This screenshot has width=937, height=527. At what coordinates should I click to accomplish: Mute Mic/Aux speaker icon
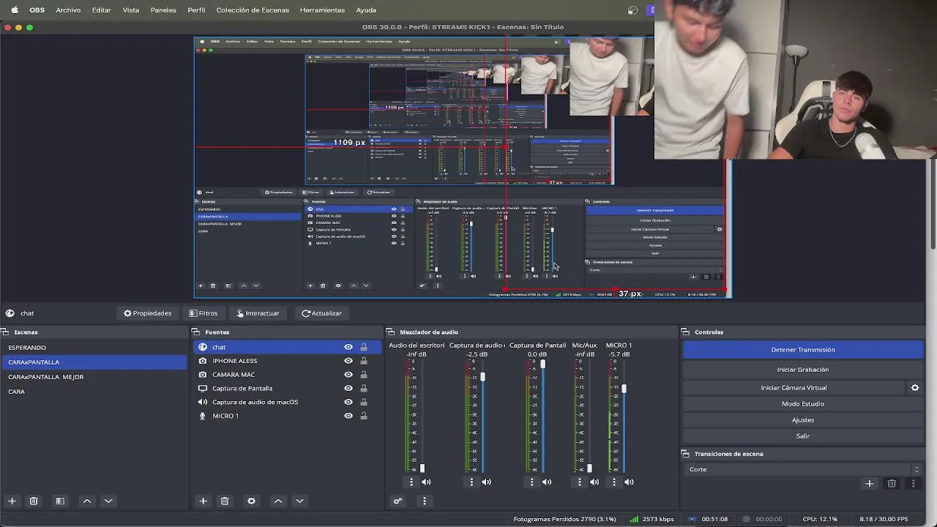[594, 482]
